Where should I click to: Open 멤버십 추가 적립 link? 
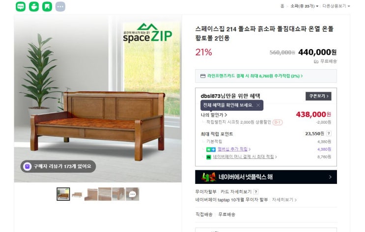coord(234,149)
